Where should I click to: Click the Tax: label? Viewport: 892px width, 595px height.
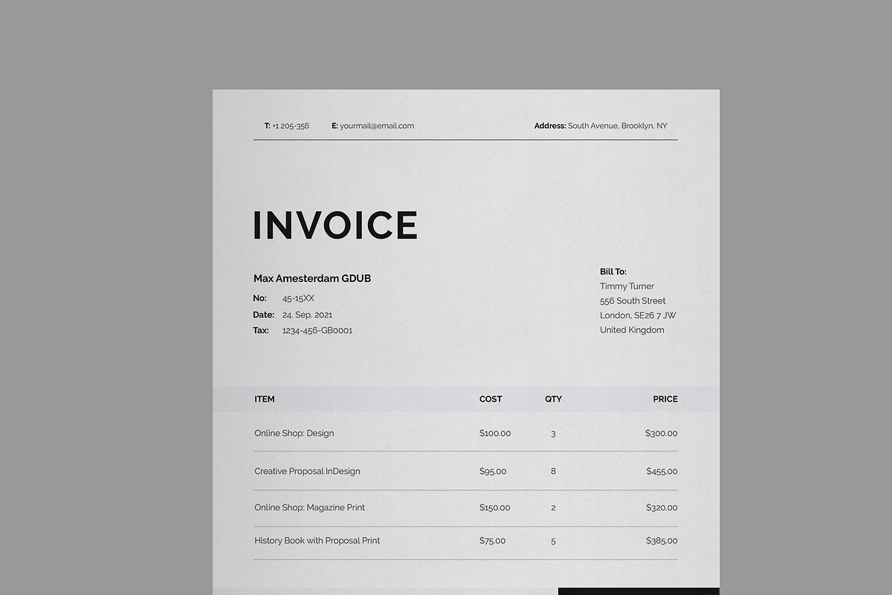tap(261, 330)
